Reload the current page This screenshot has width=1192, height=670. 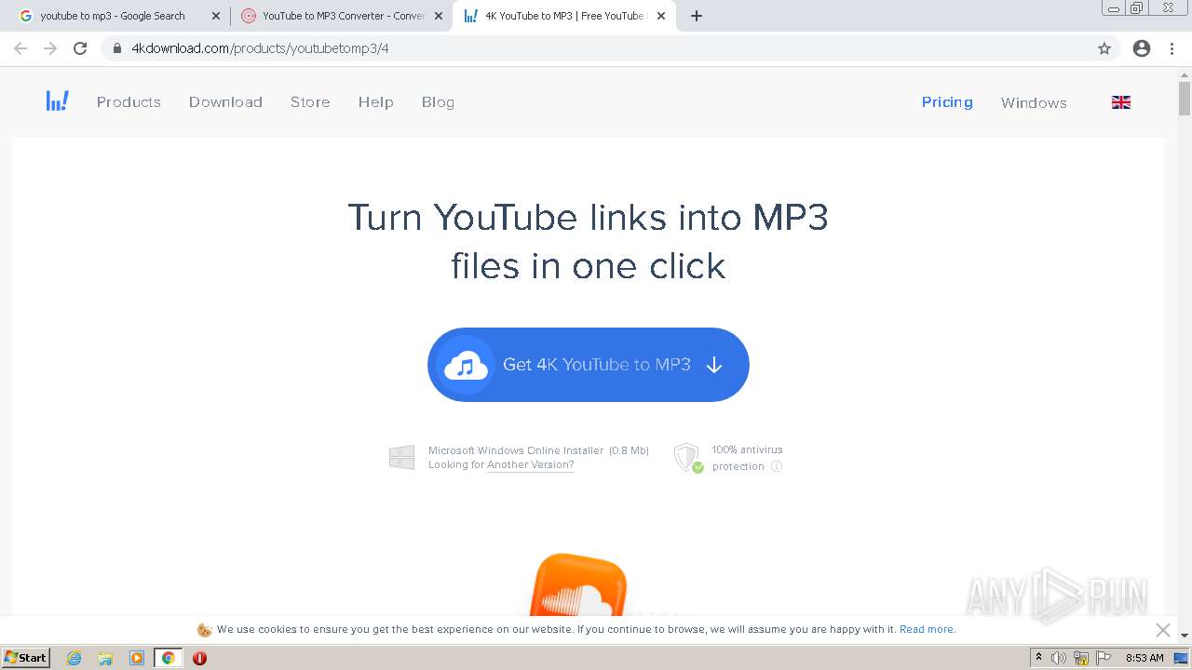tap(80, 48)
